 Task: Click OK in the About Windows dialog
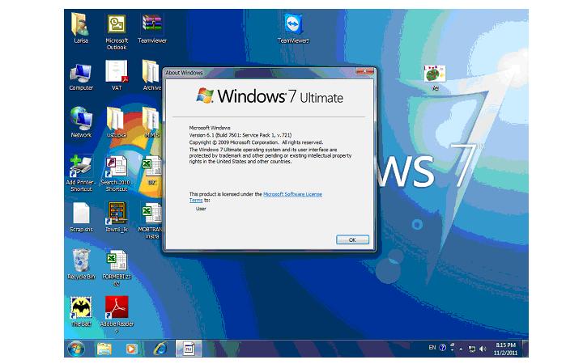click(x=352, y=240)
